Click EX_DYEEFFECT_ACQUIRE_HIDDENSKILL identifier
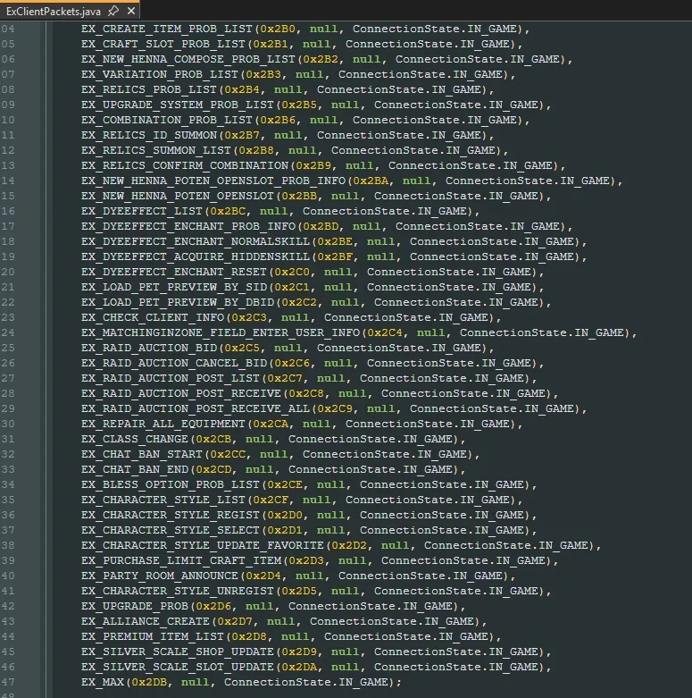Image resolution: width=692 pixels, height=698 pixels. coord(196,256)
